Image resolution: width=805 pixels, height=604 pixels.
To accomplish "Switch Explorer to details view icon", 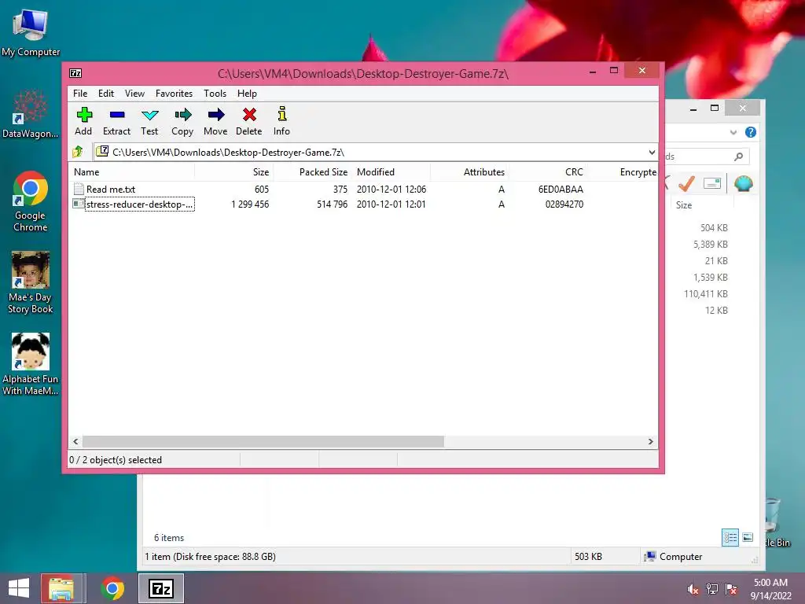I will click(730, 537).
